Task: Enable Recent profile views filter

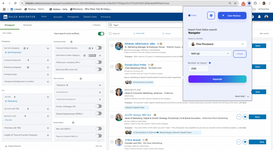Action: click(x=99, y=69)
